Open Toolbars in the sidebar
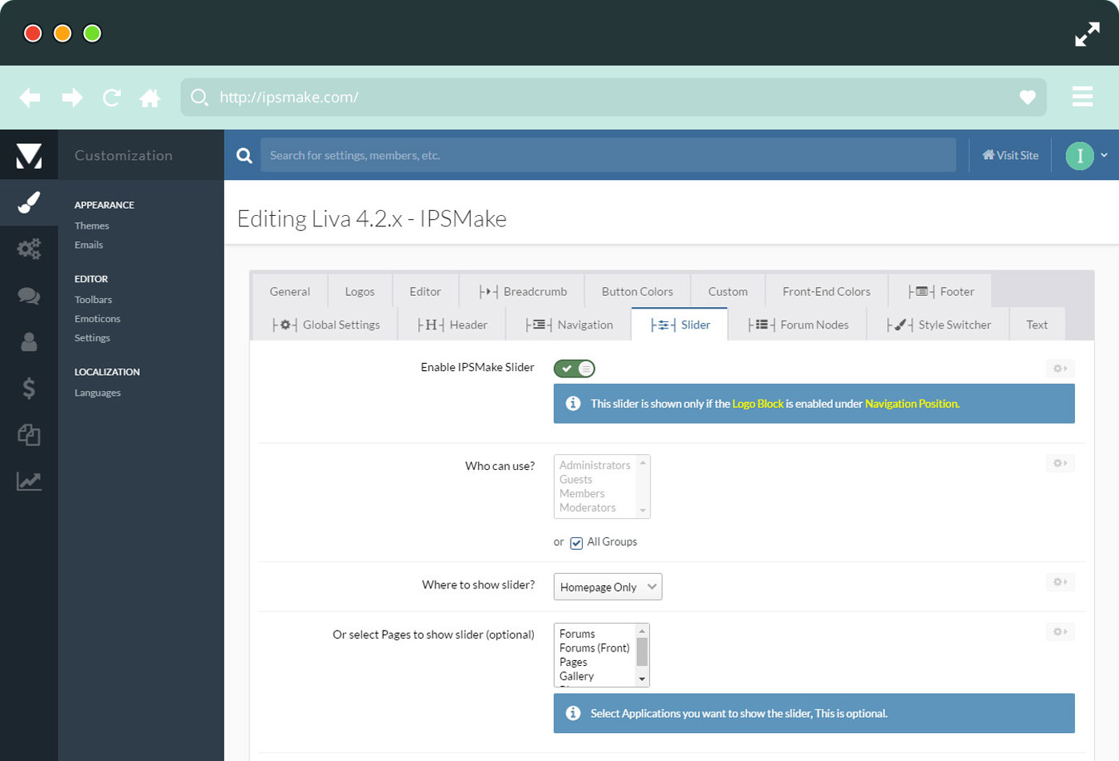 (x=94, y=300)
